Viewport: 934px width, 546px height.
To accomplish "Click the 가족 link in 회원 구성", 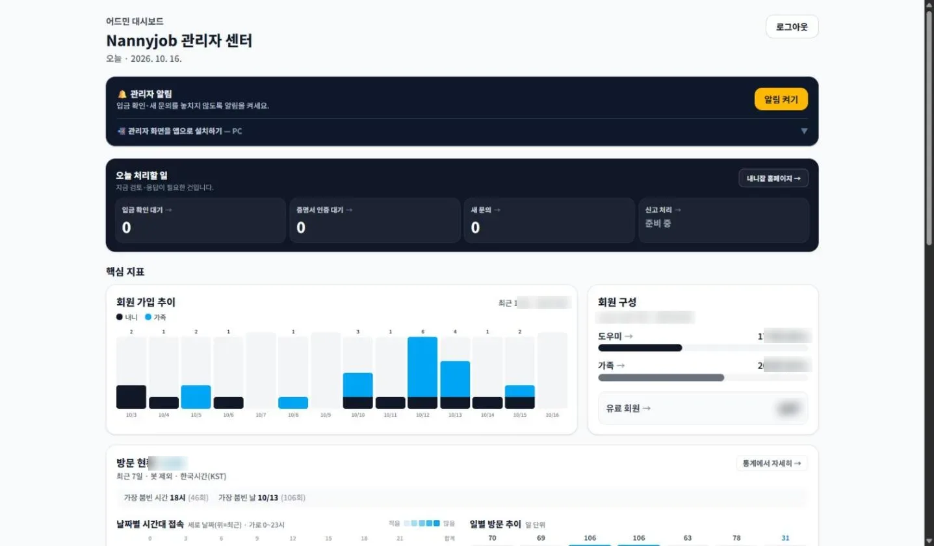I will [612, 365].
